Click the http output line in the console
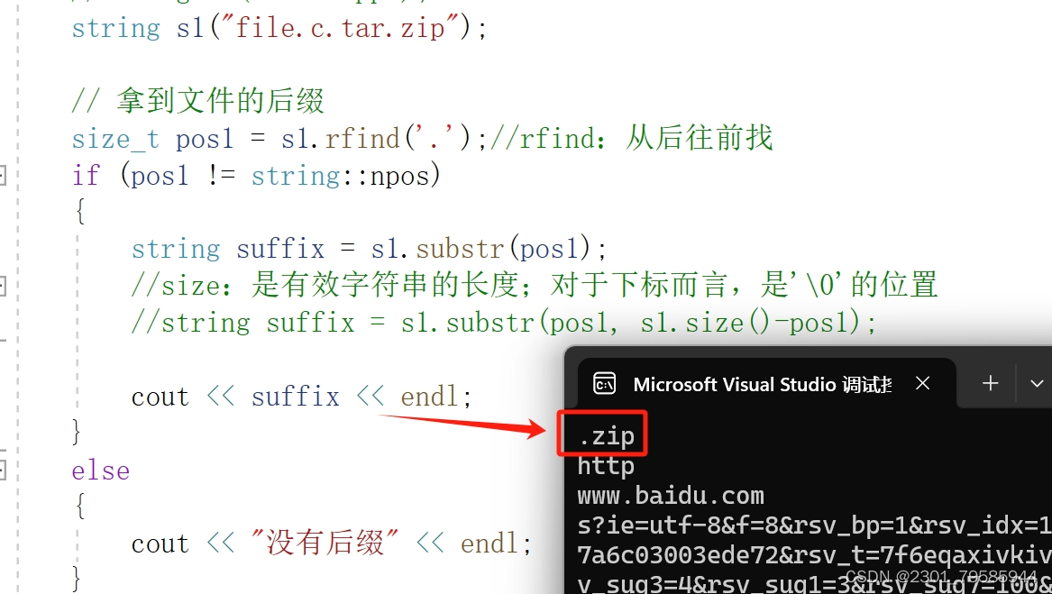 coord(606,466)
